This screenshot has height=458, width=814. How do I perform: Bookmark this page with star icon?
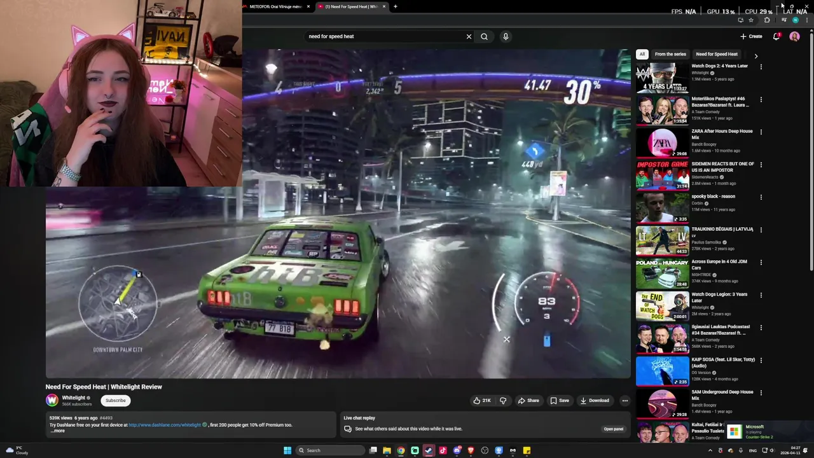[750, 20]
